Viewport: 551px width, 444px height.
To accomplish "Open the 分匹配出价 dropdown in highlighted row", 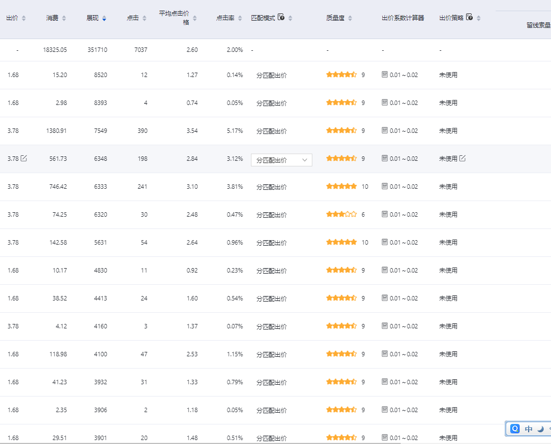I will click(x=281, y=160).
